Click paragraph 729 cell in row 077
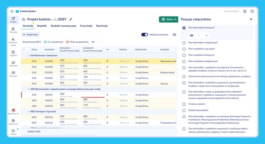The image size is (265, 144). [93, 78]
